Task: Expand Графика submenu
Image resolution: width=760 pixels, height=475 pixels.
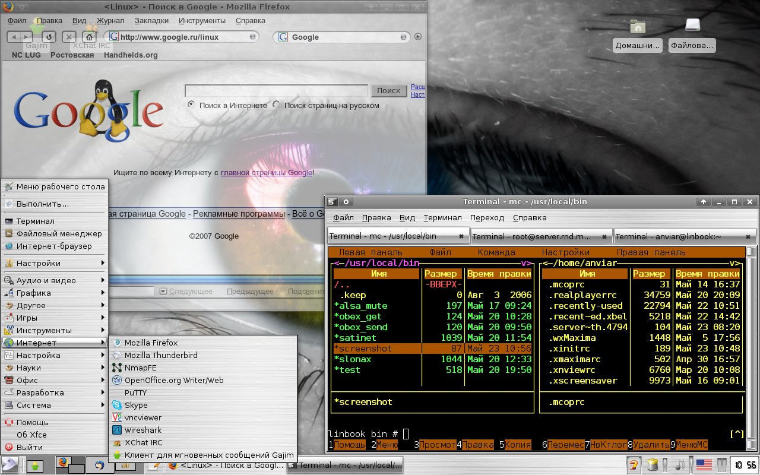Action: (55, 293)
